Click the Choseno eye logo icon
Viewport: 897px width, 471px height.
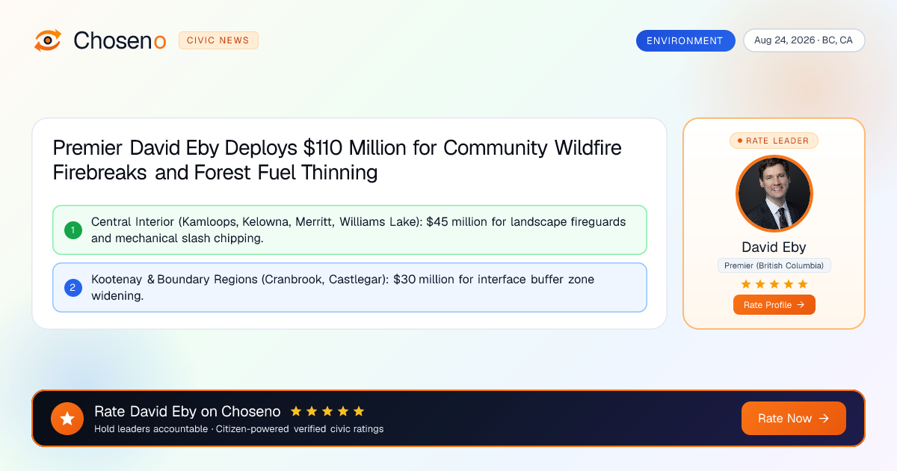[x=48, y=40]
